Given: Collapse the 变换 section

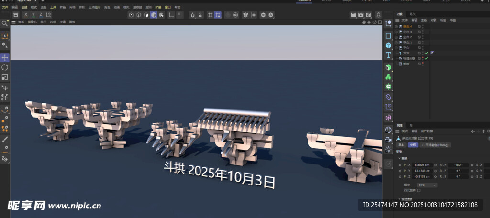Looking at the screenshot, I should [x=399, y=158].
